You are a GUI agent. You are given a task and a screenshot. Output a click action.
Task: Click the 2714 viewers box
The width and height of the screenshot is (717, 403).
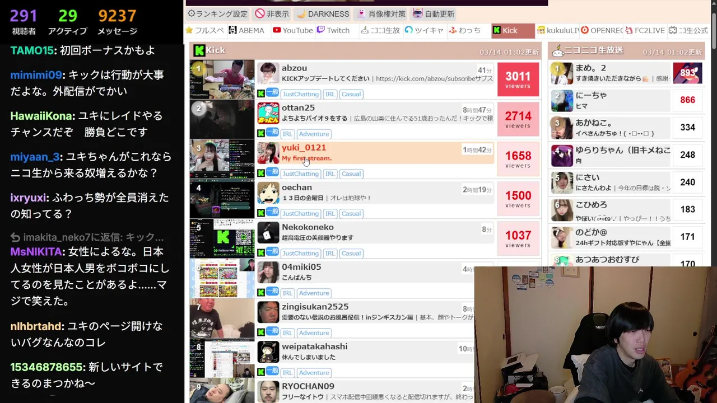click(518, 119)
